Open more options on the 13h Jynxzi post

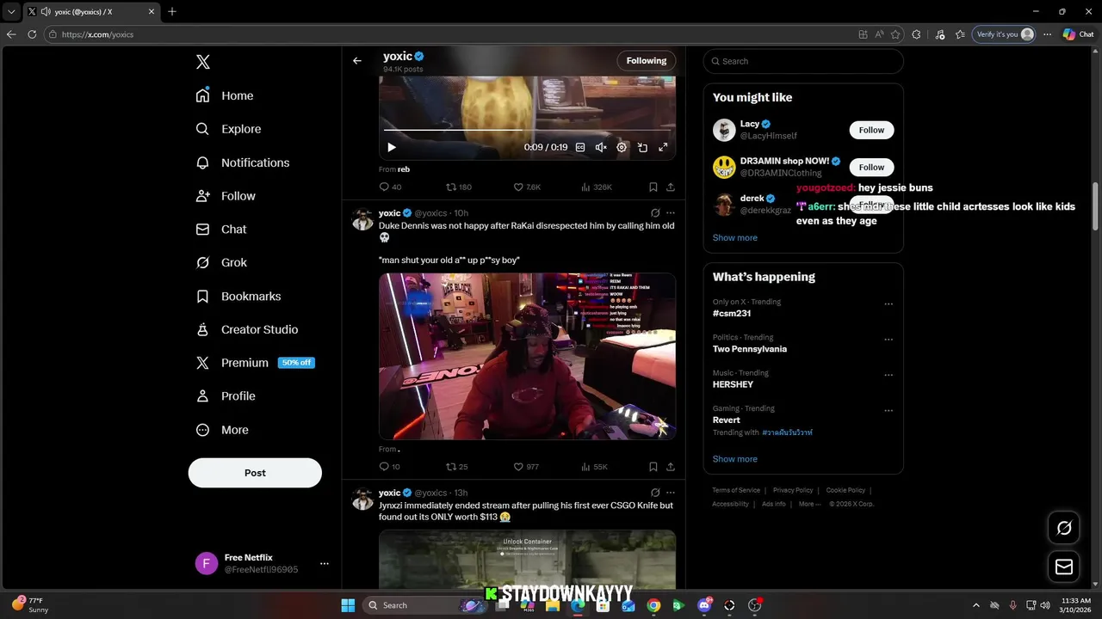671,493
